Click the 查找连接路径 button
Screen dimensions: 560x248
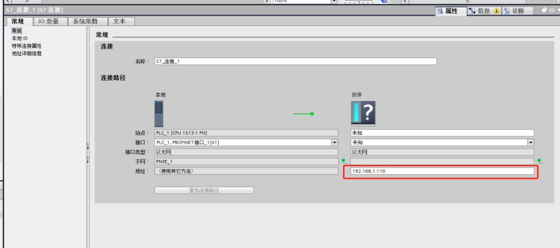204,190
